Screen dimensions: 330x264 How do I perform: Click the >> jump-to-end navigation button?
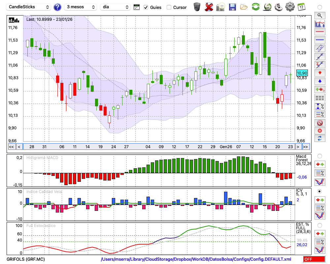click(x=306, y=147)
